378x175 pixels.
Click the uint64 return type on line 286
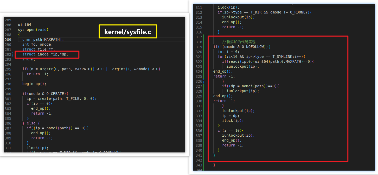tap(24, 25)
